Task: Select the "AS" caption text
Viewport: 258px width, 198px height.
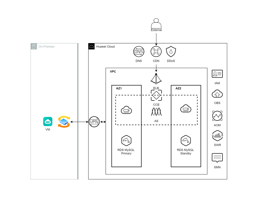Action: pos(156,121)
